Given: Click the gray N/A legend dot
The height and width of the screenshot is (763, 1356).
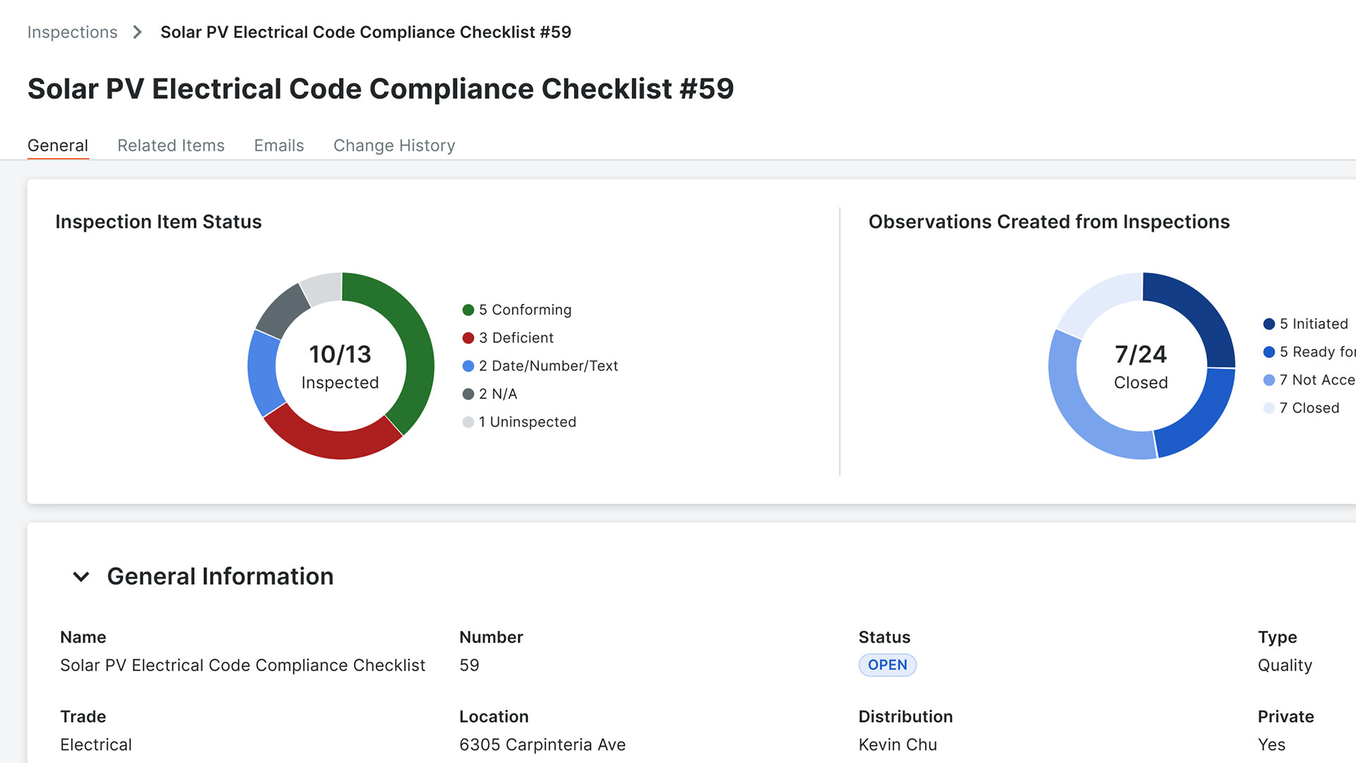Looking at the screenshot, I should point(468,394).
